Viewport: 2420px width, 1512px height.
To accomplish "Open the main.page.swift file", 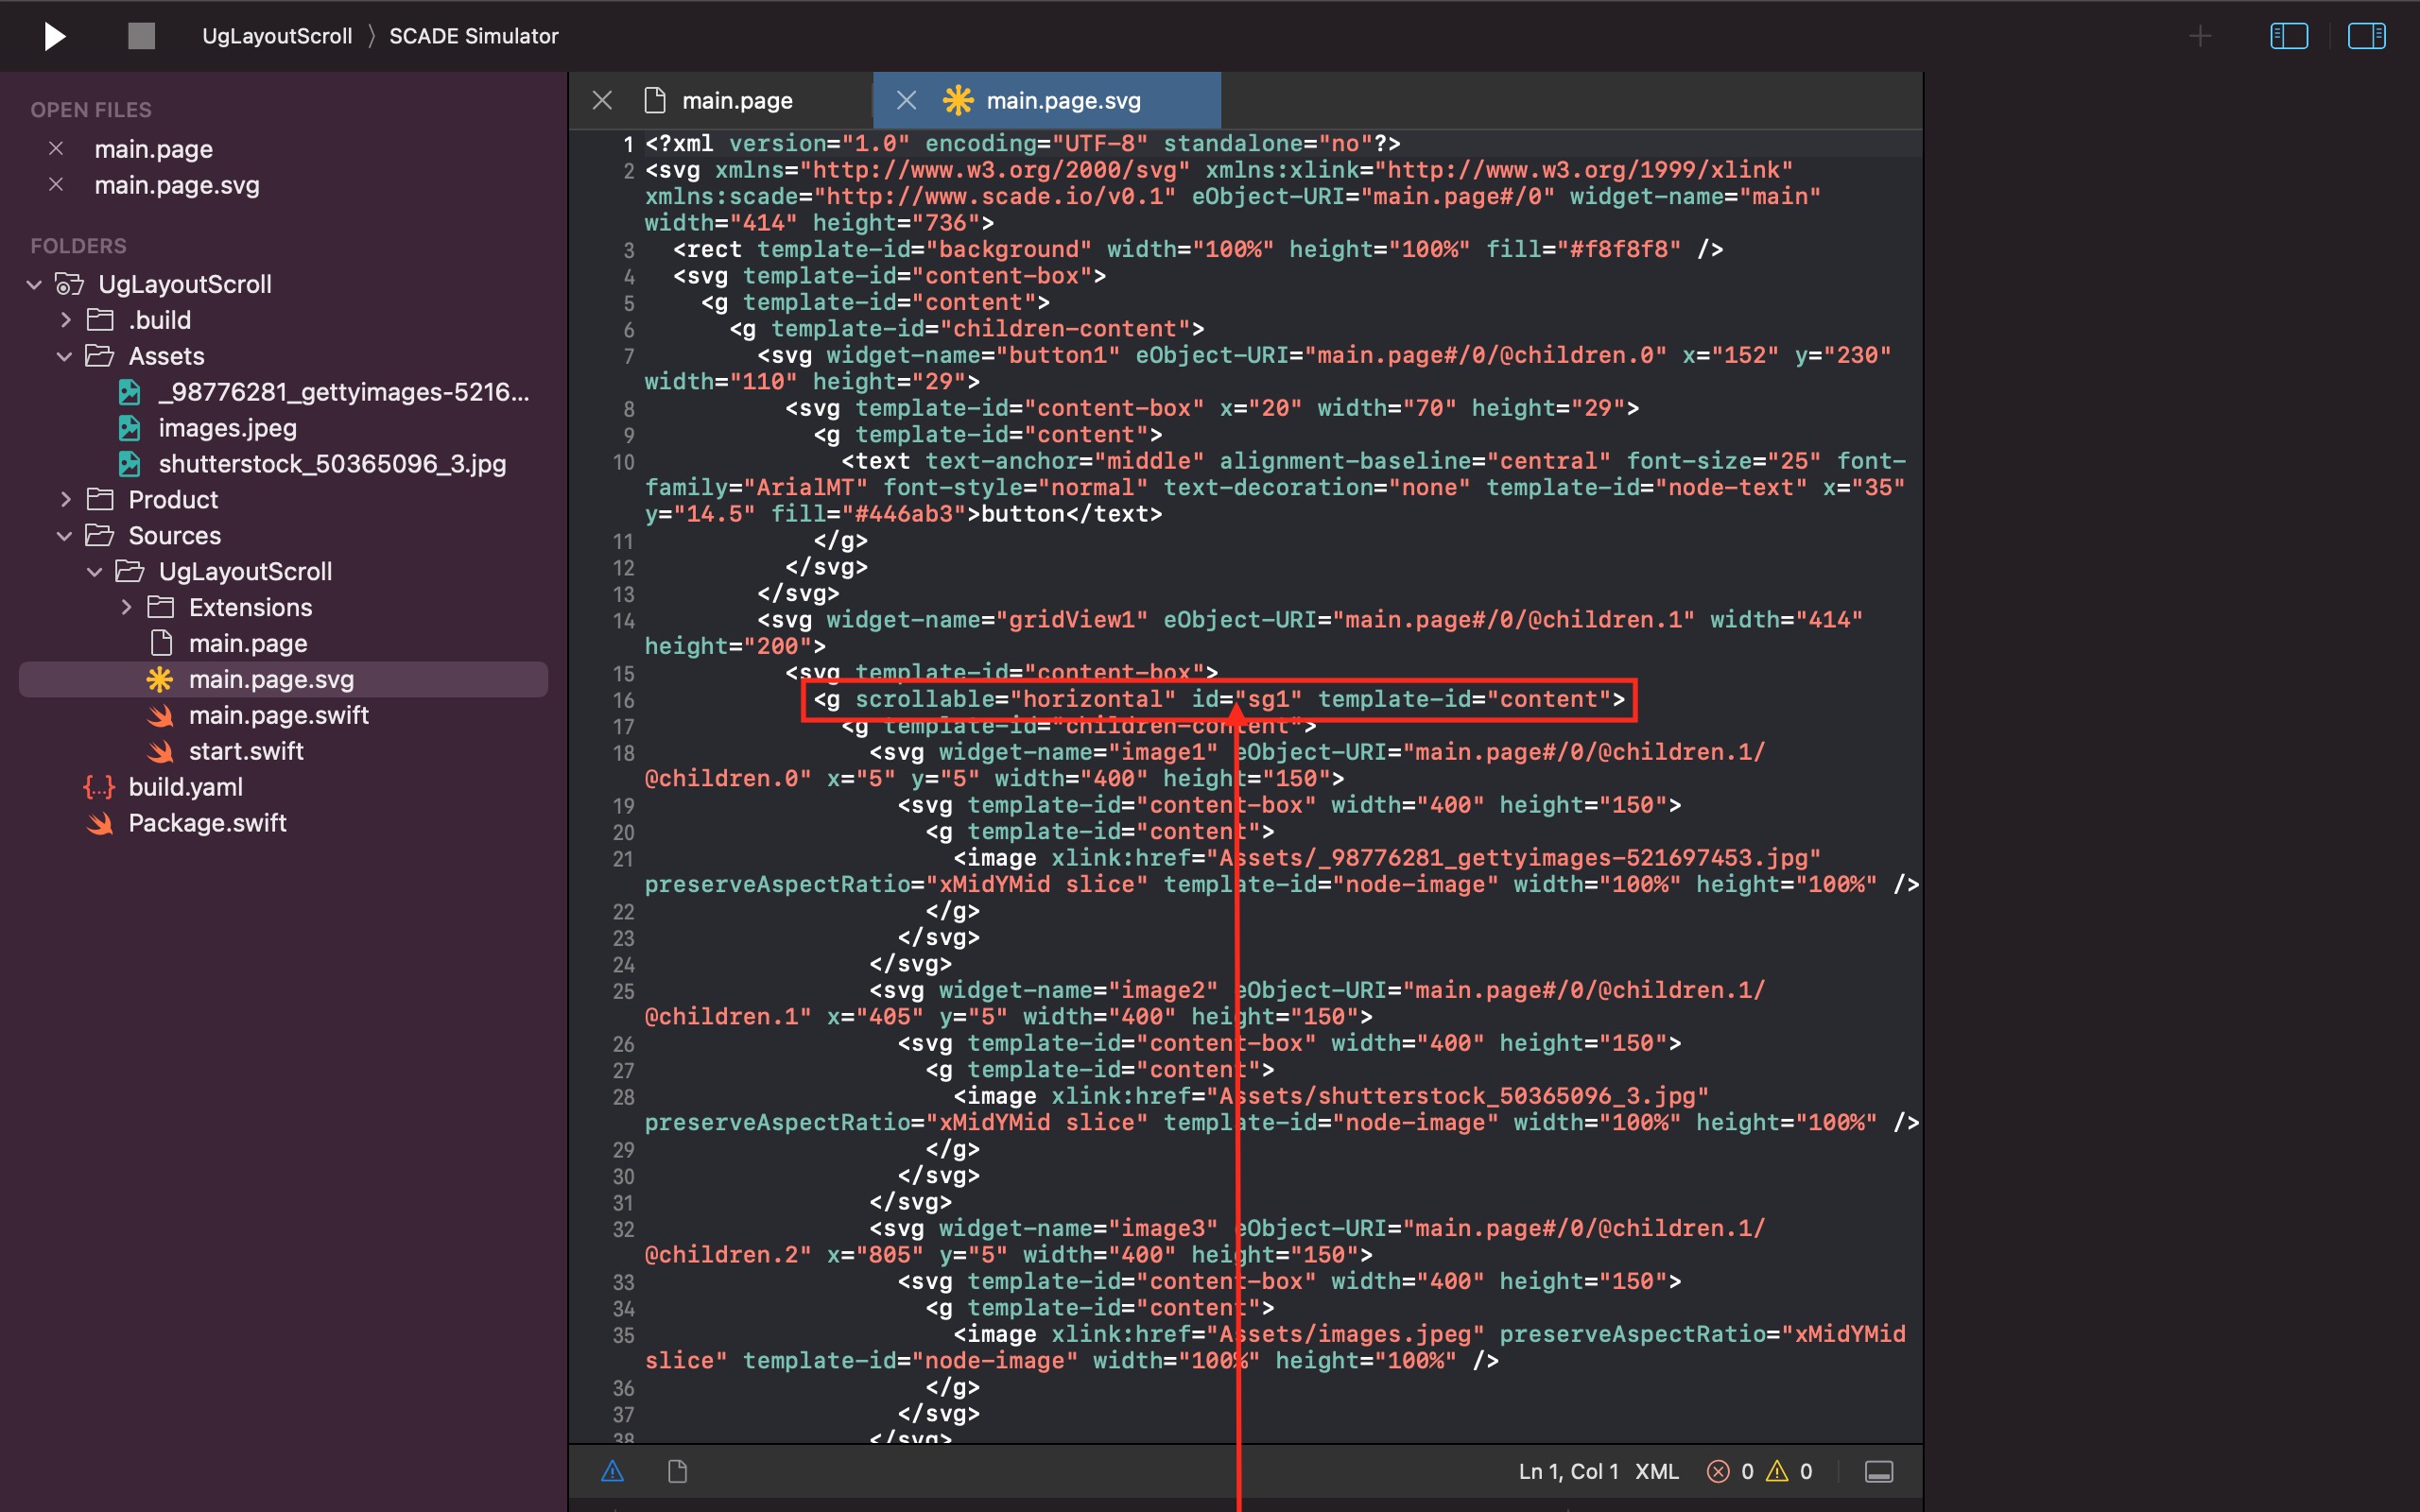I will 279,715.
